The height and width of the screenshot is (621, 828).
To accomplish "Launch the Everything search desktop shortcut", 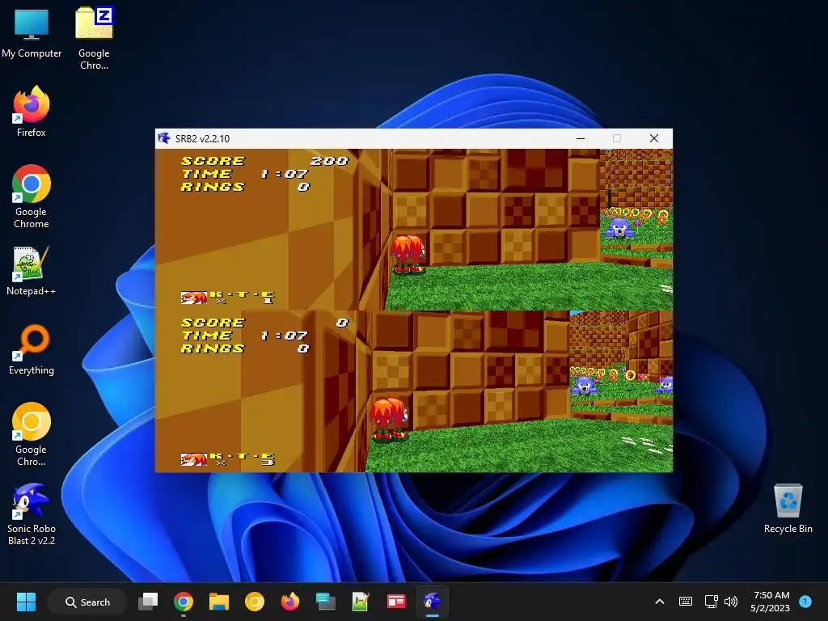I will (x=32, y=349).
